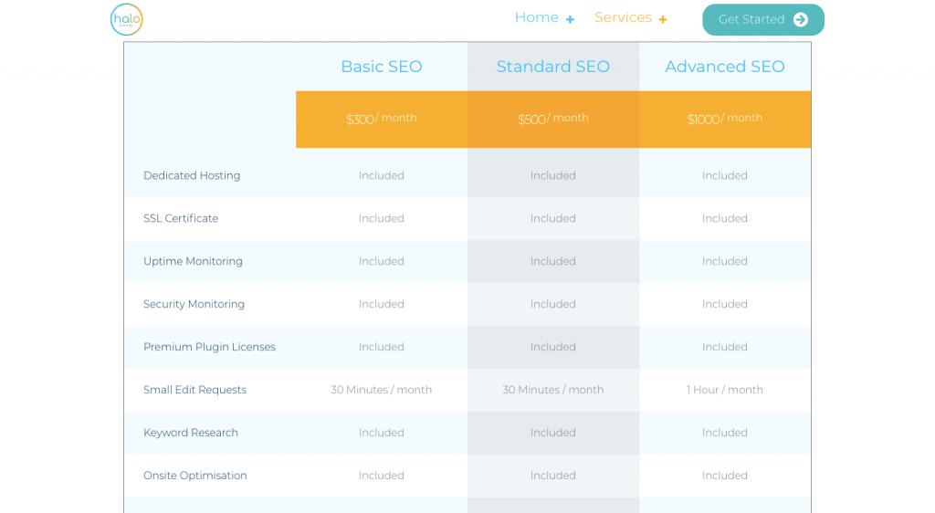935x513 pixels.
Task: Click Advanced SEO Uptime Monitoring Included cell
Action: pos(725,262)
